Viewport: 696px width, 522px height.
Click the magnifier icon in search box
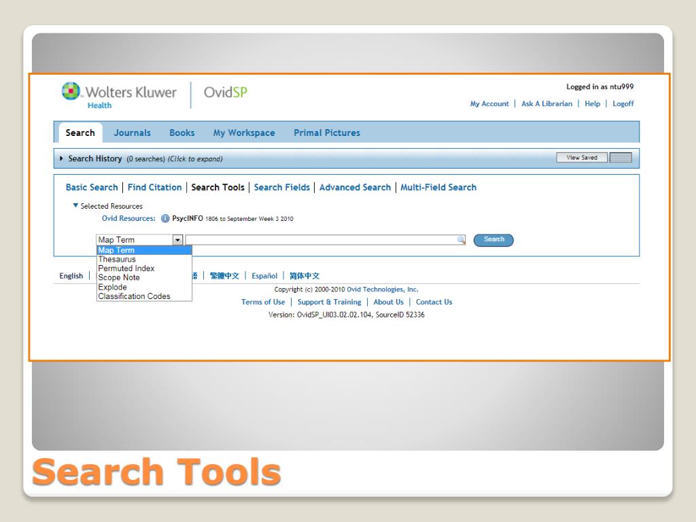pos(462,240)
